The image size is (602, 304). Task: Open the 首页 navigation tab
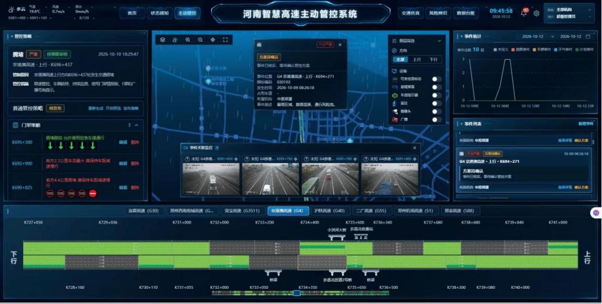click(132, 13)
